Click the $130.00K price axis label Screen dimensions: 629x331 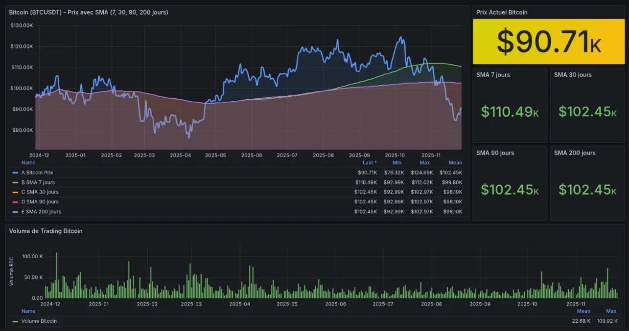[x=22, y=25]
